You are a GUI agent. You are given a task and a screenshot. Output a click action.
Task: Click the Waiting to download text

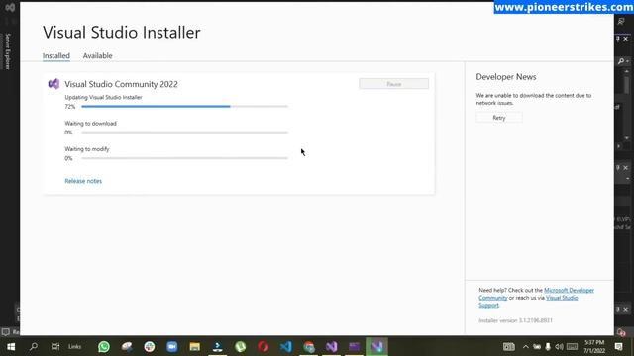(90, 123)
